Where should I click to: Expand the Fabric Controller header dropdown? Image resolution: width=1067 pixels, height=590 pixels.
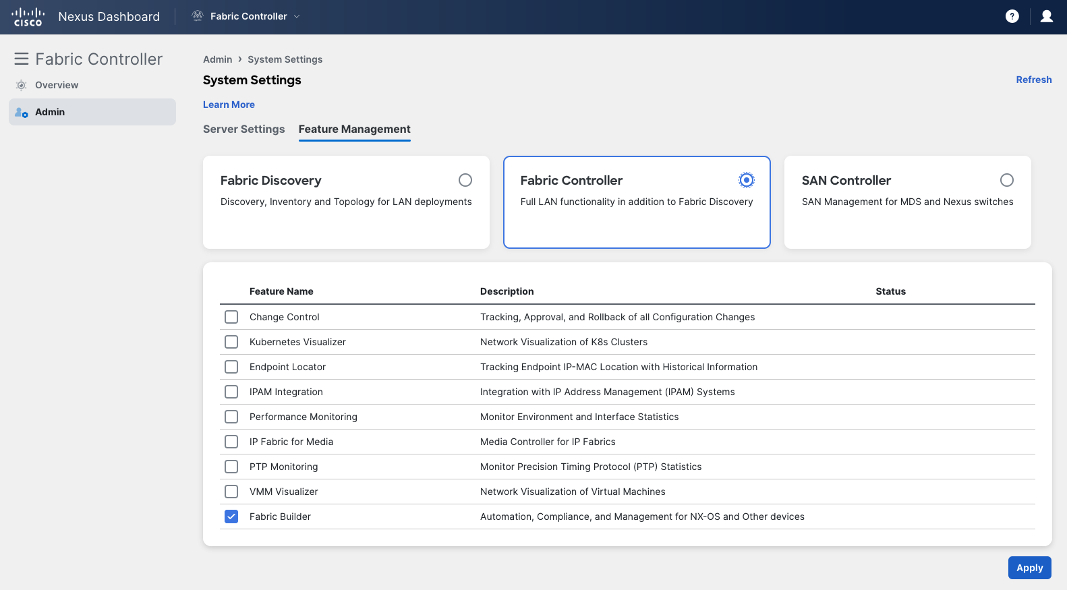(297, 16)
